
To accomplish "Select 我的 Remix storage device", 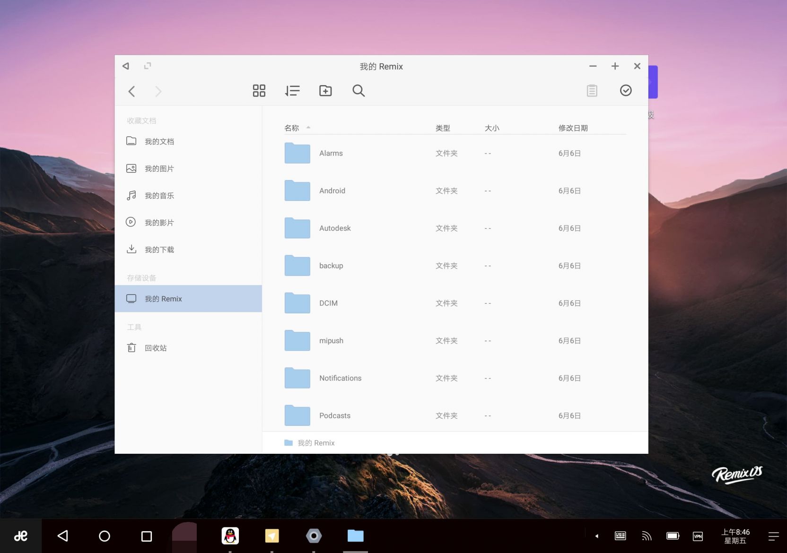I will click(188, 298).
